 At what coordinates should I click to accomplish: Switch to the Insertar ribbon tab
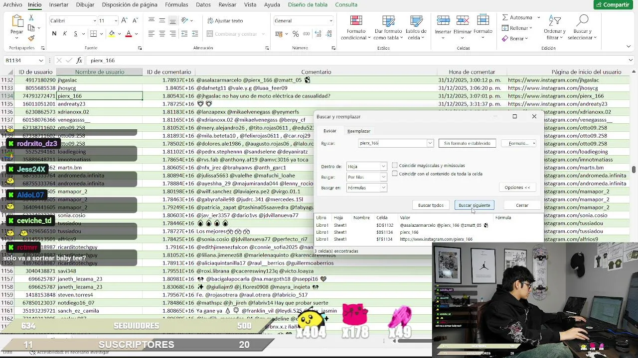[x=59, y=4]
